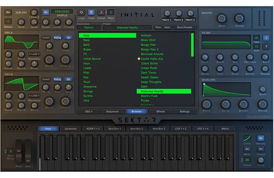
Task: Open the filter LP Type selector
Action: [256, 38]
